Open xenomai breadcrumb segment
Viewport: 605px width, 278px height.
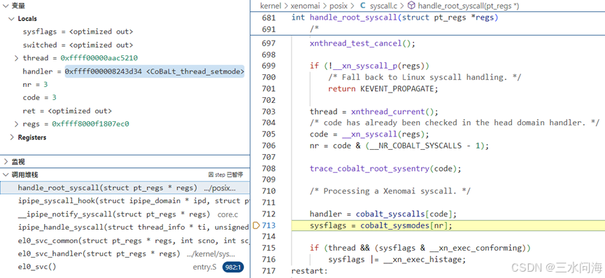(x=305, y=6)
